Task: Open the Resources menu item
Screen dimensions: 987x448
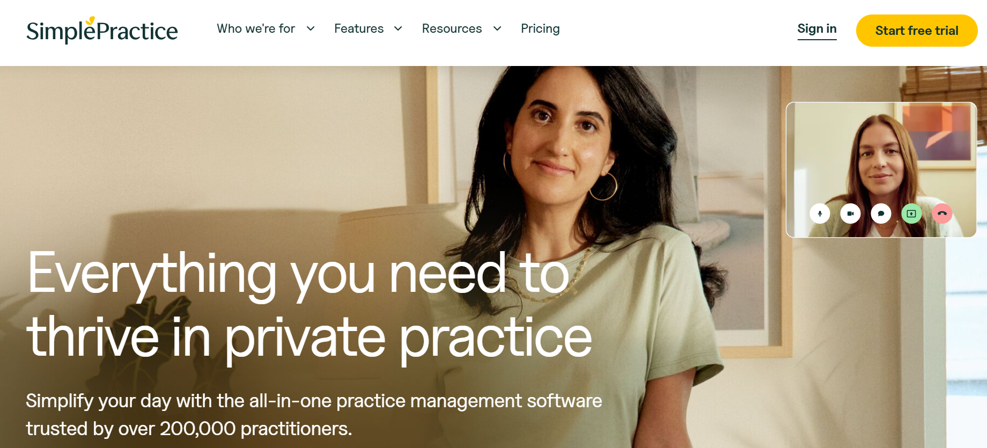Action: [x=452, y=28]
